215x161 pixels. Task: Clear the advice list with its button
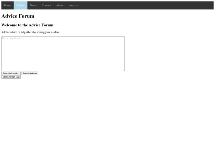11,77
